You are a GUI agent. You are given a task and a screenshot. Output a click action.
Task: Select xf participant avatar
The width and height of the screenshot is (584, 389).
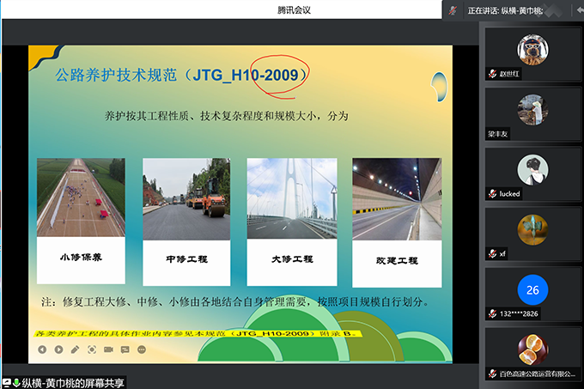click(x=532, y=229)
